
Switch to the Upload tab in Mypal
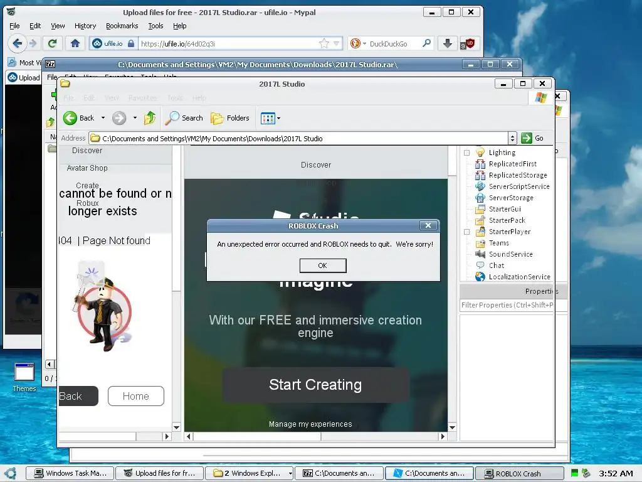coord(24,77)
